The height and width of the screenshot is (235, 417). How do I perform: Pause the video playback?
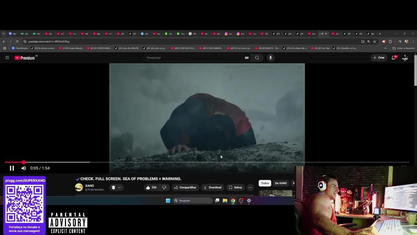tap(12, 168)
